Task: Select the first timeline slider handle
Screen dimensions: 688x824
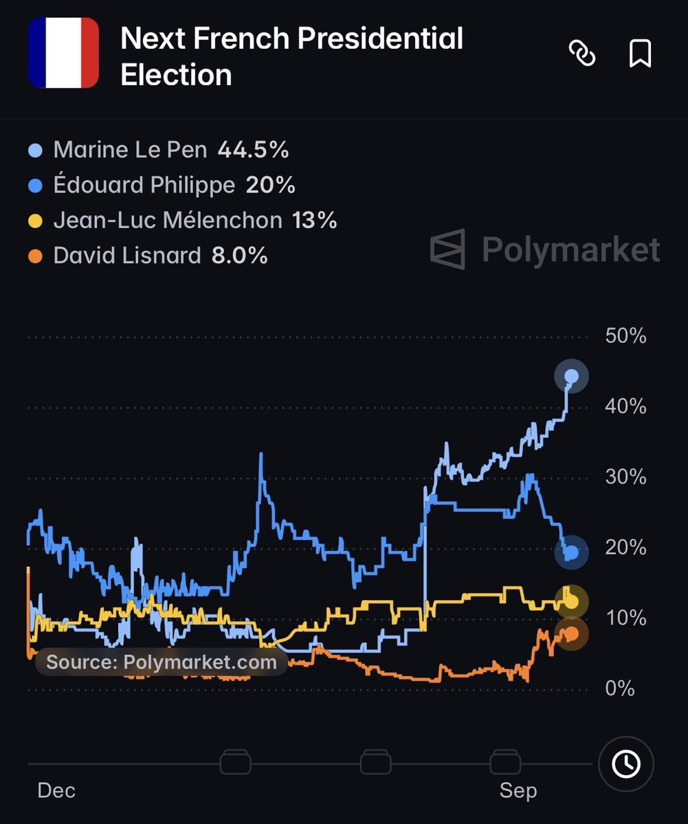Action: pyautogui.click(x=236, y=762)
